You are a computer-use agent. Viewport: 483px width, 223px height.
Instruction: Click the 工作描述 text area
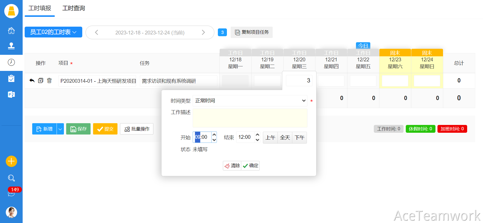pyautogui.click(x=250, y=118)
